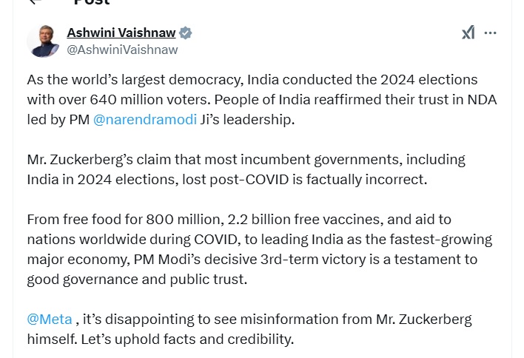Click the back arrow at top left

(x=35, y=1)
